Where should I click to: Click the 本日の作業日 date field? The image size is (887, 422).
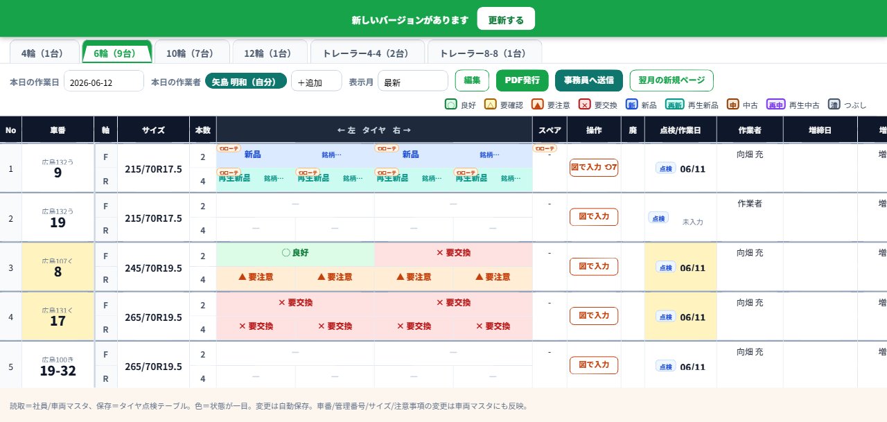103,81
